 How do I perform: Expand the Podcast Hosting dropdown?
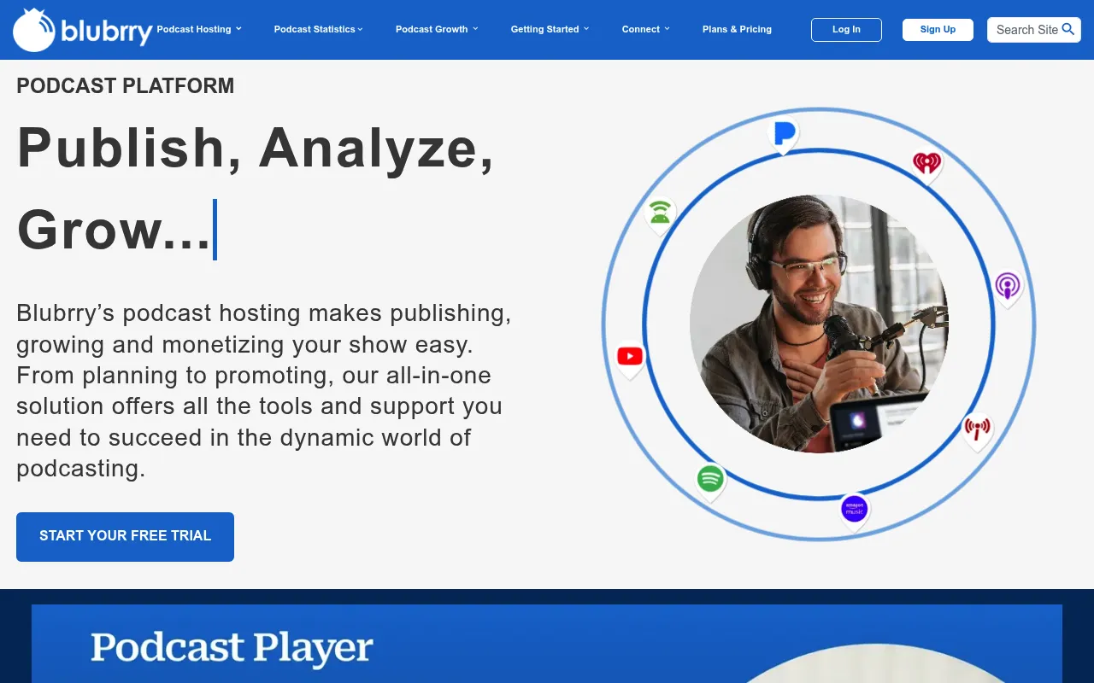click(198, 29)
